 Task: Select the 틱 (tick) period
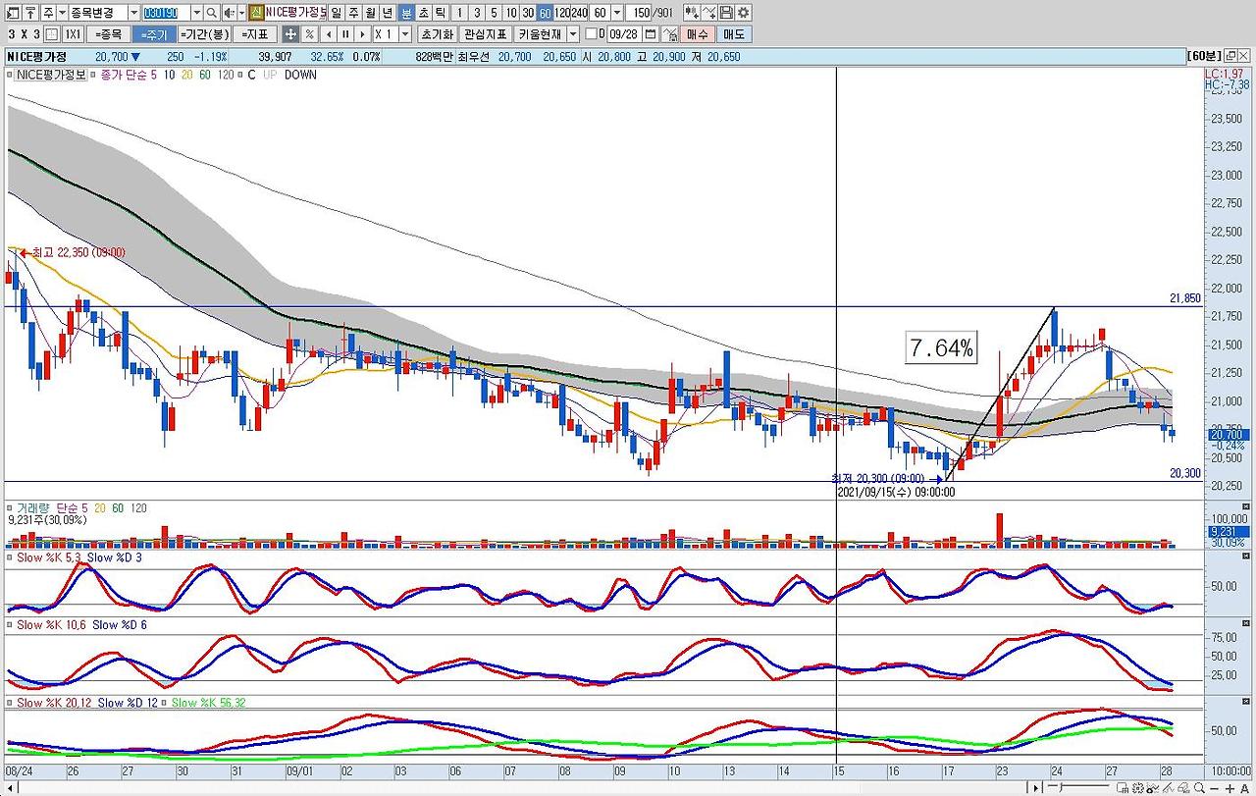[x=441, y=13]
